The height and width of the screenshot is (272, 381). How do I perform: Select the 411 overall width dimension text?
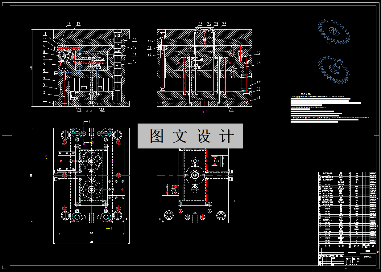click(91, 242)
